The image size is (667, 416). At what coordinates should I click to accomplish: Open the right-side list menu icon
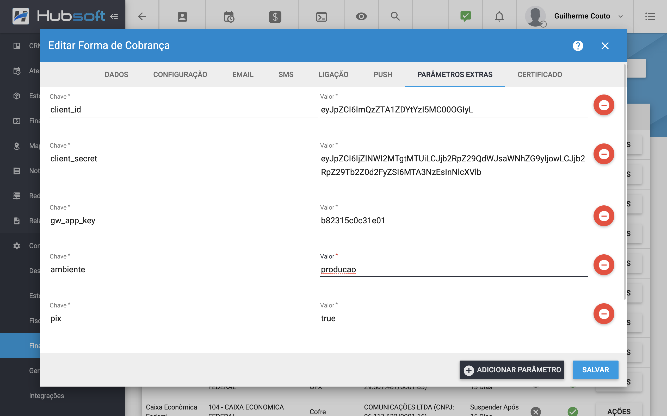650,16
